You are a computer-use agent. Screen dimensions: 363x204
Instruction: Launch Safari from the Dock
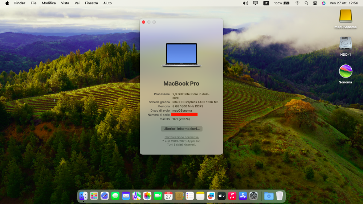[105, 196]
